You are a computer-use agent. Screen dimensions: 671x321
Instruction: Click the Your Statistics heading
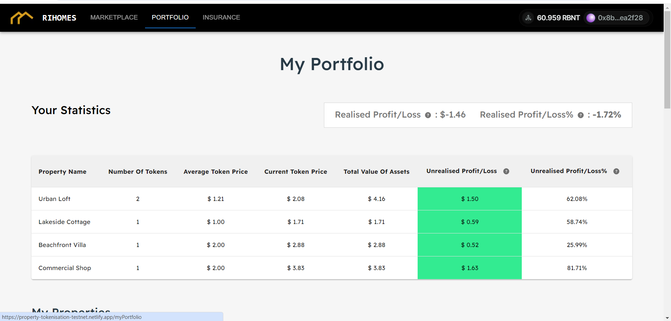point(71,110)
